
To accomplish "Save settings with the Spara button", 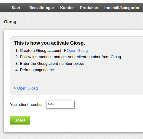I will pos(20,120).
